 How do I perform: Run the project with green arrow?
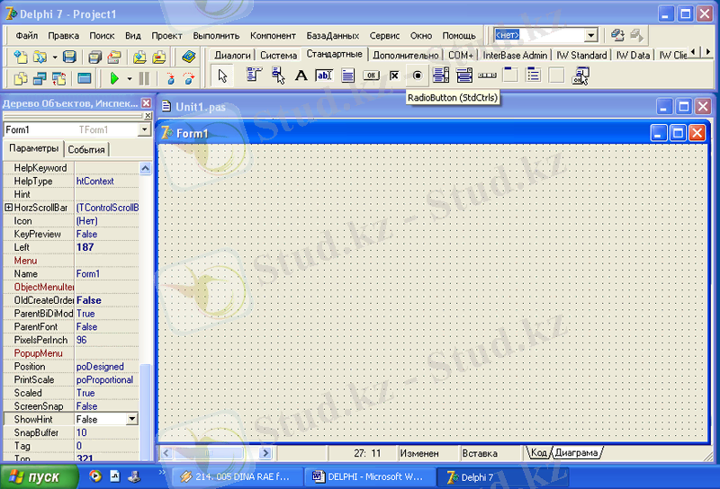pos(114,78)
